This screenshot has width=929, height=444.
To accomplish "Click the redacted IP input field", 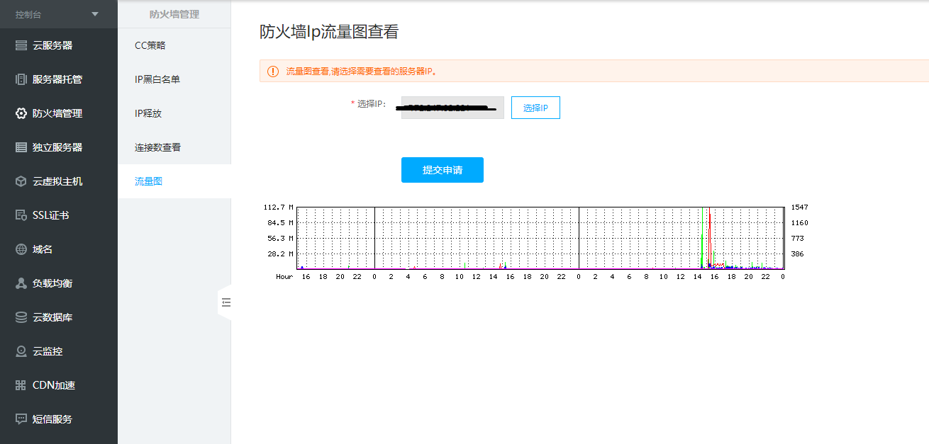I will [x=452, y=108].
